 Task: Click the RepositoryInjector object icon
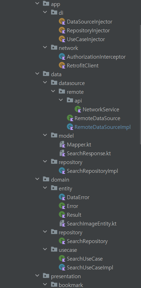pos(62,31)
